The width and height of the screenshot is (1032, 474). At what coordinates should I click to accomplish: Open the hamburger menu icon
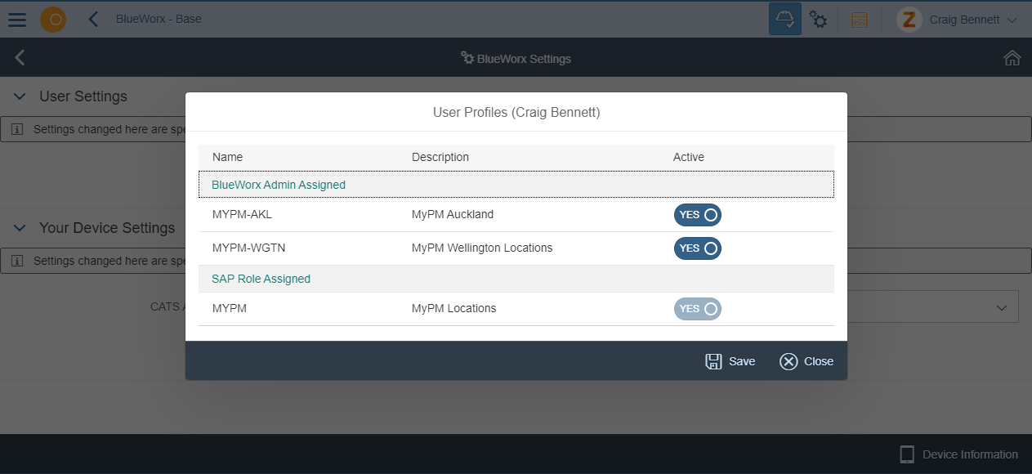pyautogui.click(x=17, y=20)
